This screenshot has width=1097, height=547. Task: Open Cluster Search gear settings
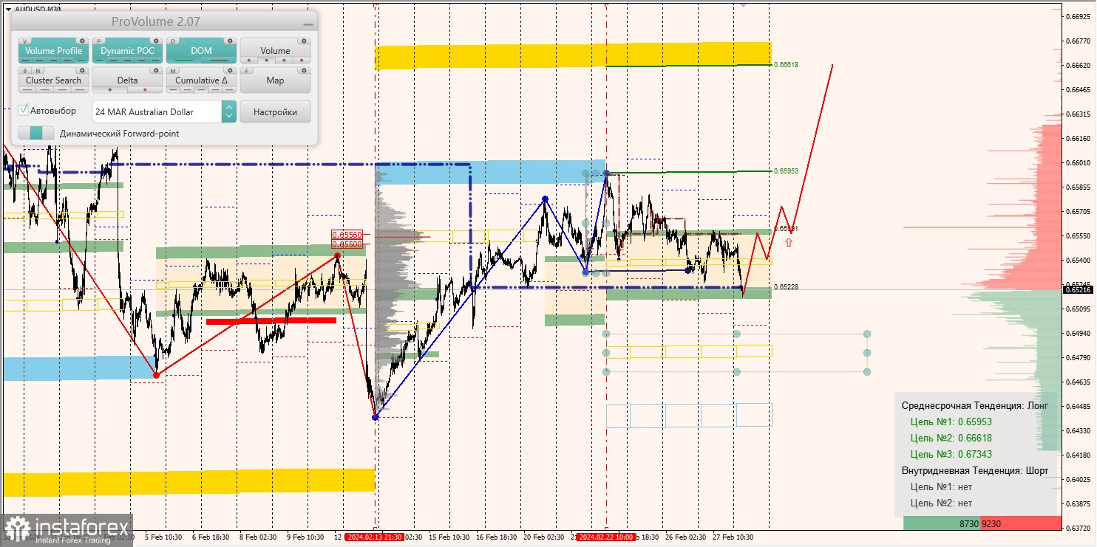83,71
